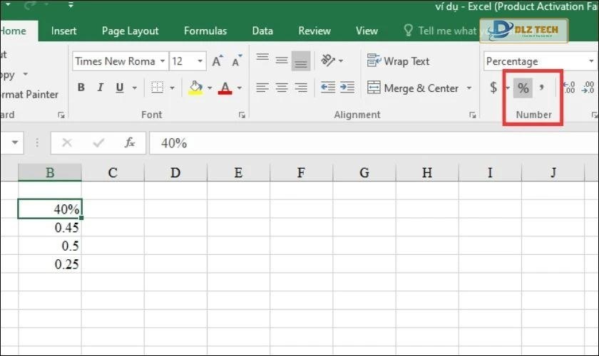Expand the font size dropdown
Screen dimensions: 599x356
(x=200, y=61)
